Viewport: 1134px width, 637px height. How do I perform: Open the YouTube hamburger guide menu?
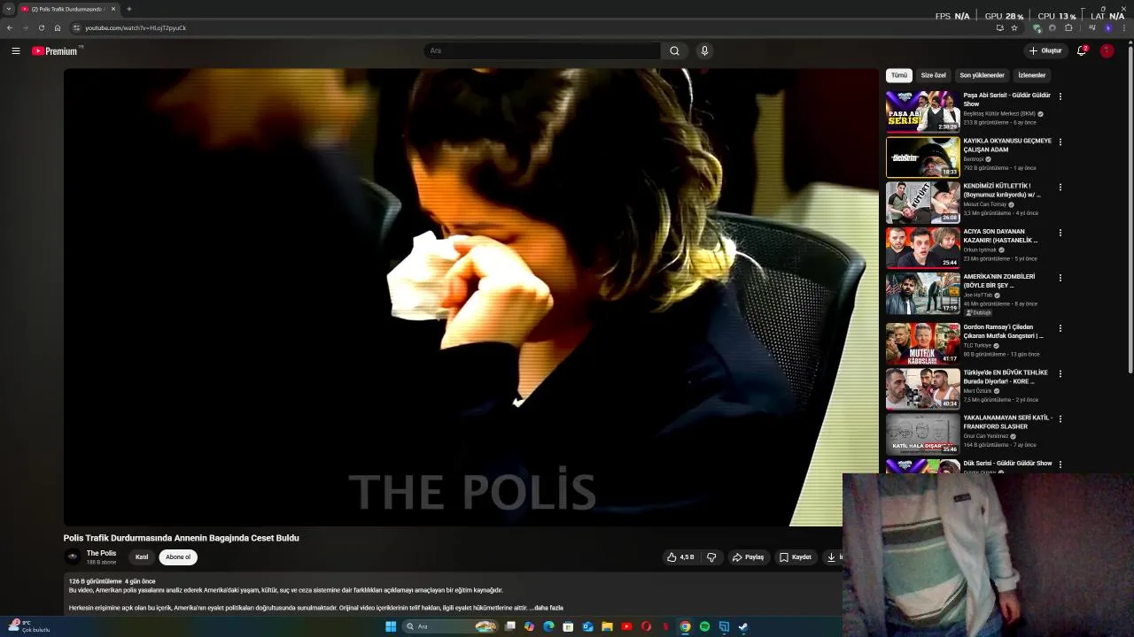point(16,50)
